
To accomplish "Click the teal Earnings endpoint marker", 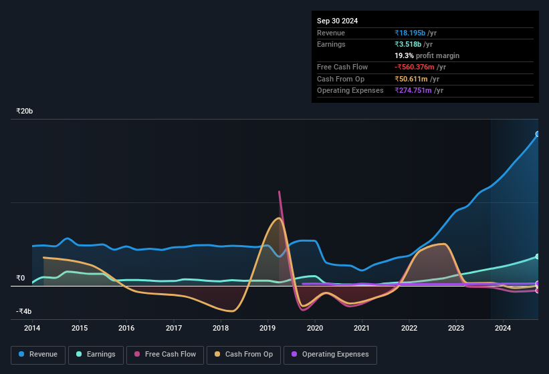I will coord(538,256).
